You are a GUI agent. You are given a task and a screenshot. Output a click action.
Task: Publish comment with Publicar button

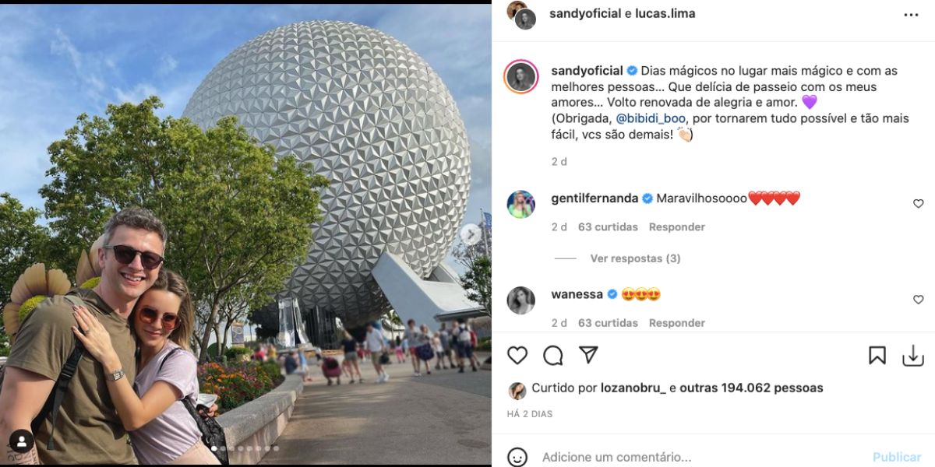[x=897, y=457]
